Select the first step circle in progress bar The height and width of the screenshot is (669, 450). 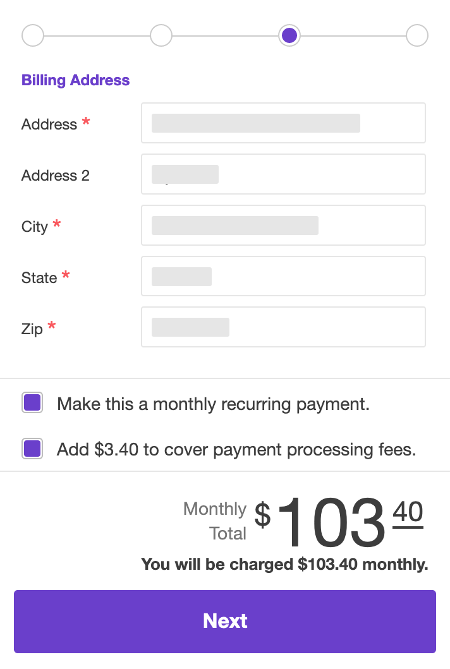(x=32, y=35)
